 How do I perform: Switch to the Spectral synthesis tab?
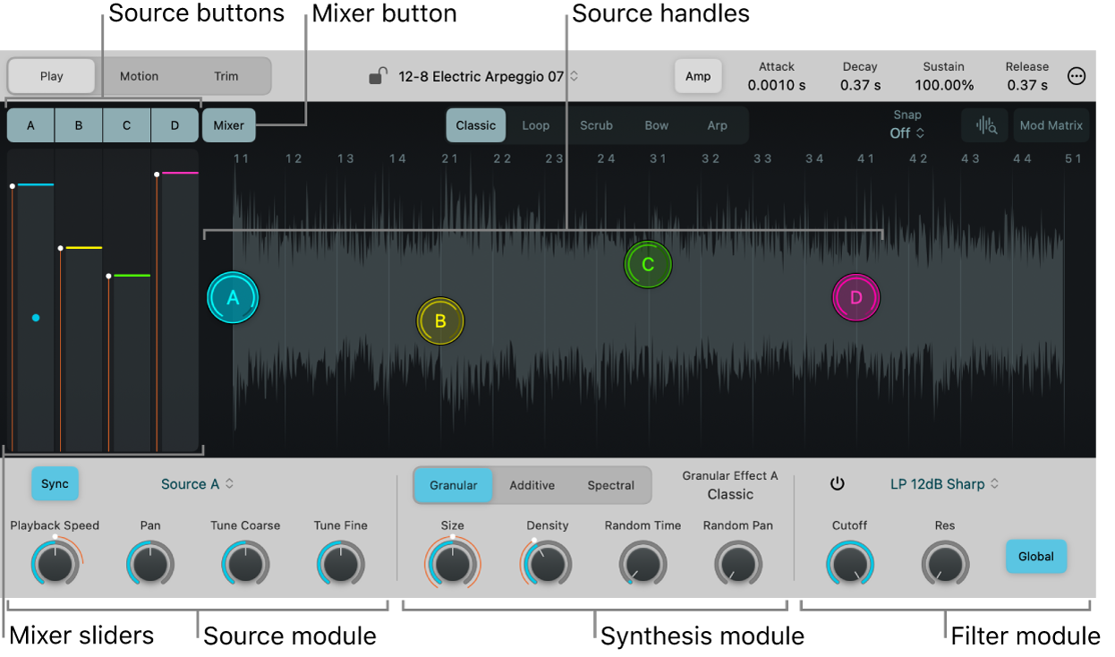pyautogui.click(x=611, y=485)
